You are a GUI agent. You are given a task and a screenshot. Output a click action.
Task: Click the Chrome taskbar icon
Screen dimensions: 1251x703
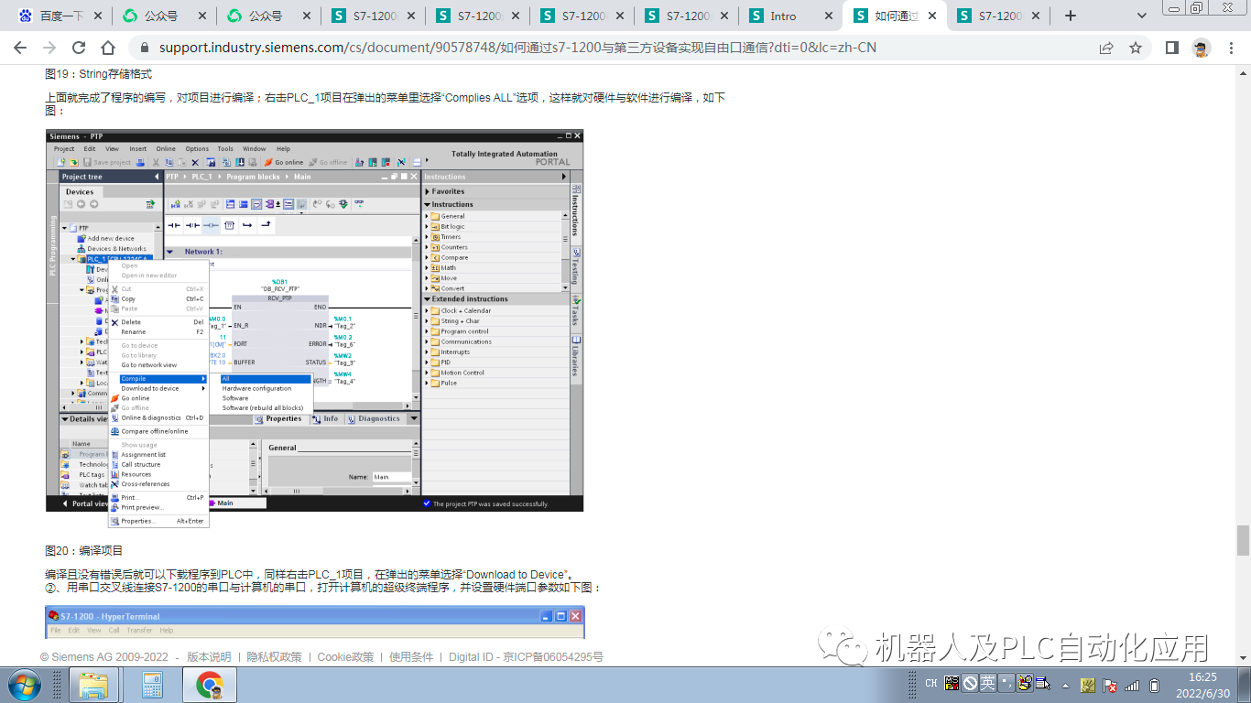point(210,685)
